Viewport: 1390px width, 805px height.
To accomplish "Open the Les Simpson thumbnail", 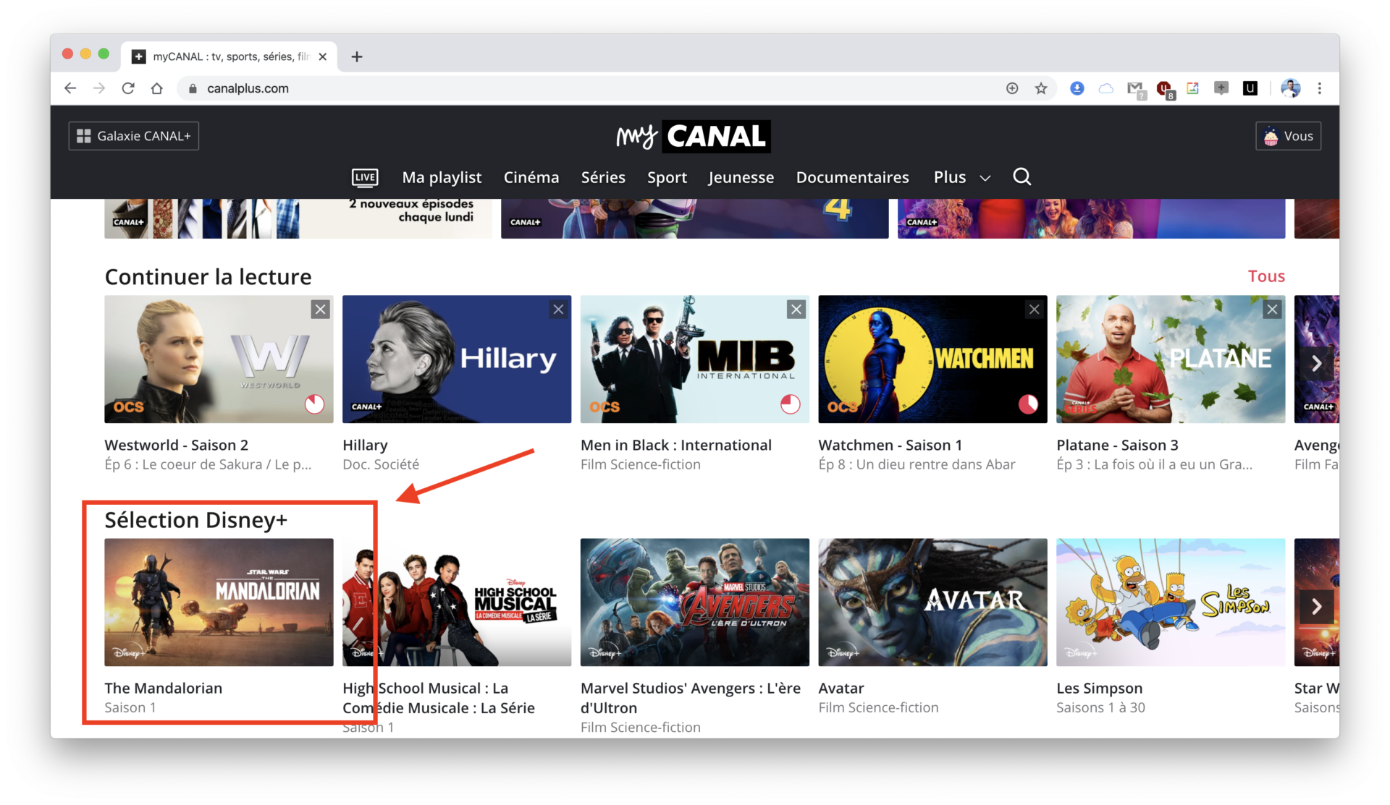I will click(x=1171, y=602).
